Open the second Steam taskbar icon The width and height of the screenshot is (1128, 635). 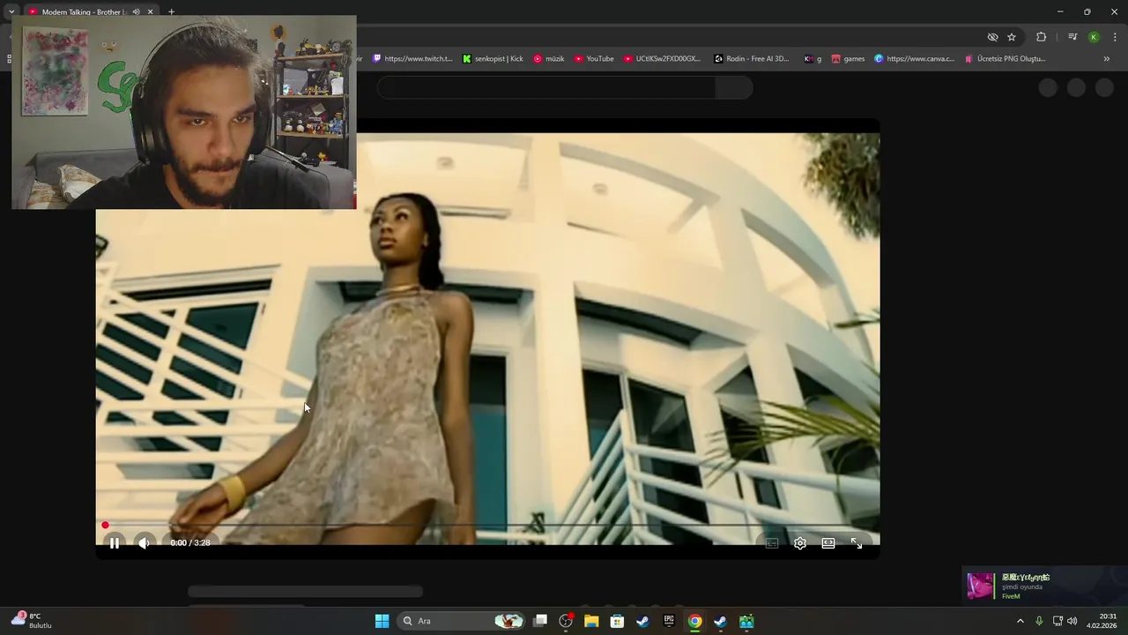pos(720,621)
